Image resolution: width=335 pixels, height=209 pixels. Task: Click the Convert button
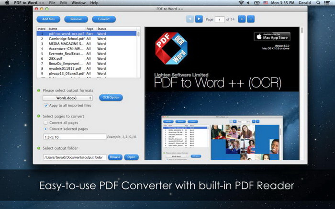[x=104, y=19]
